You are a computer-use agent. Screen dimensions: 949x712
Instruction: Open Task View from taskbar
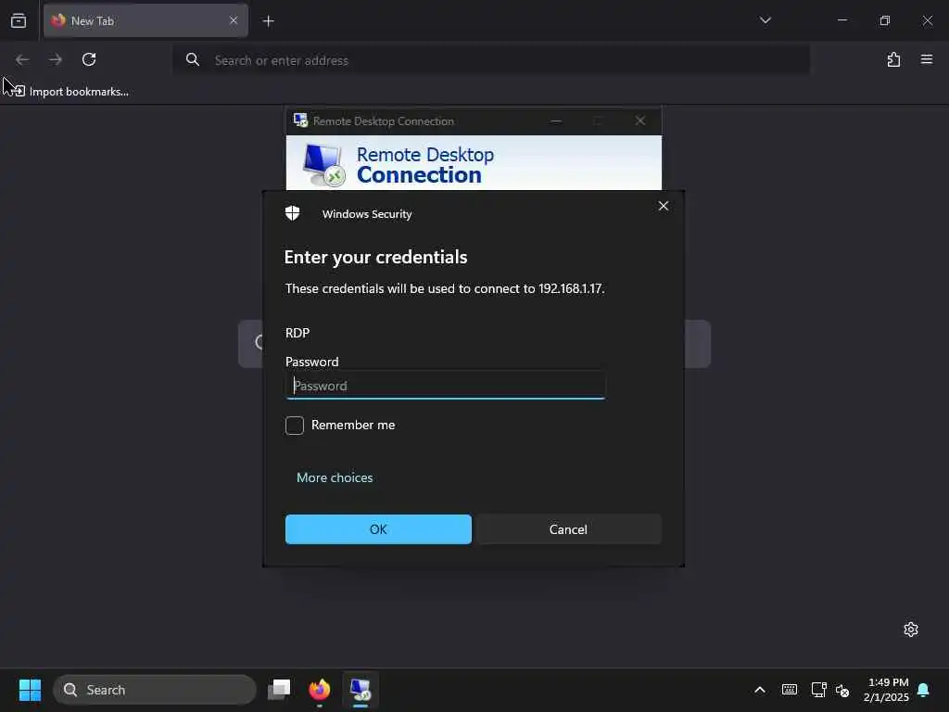[279, 690]
